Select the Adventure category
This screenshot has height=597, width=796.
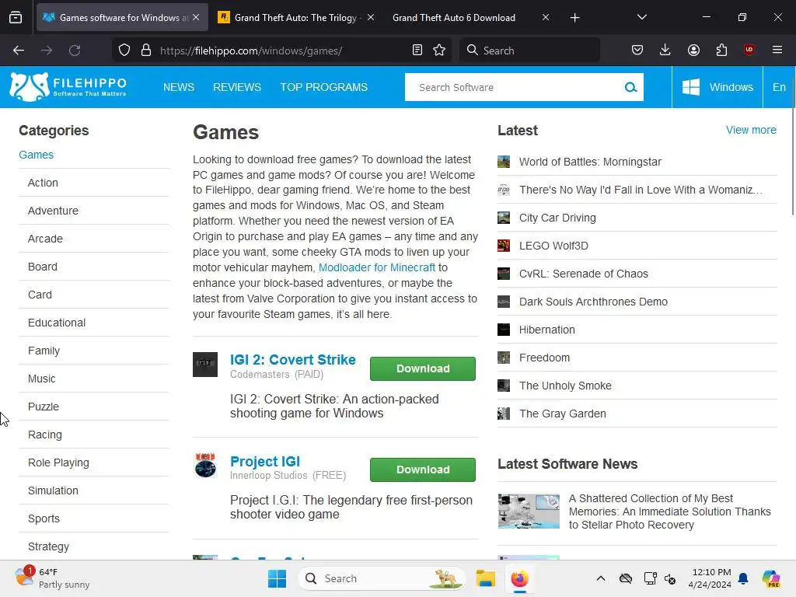click(x=53, y=211)
